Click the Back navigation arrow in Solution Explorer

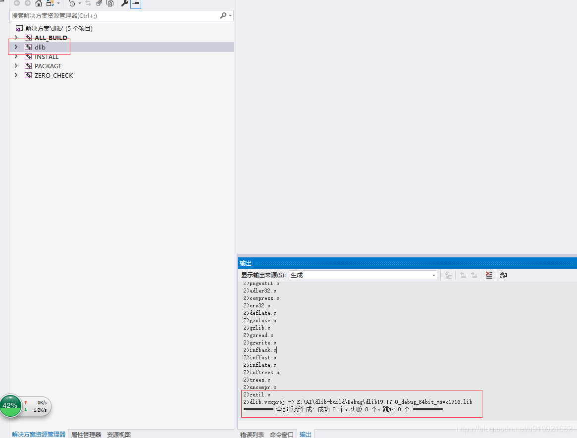tap(16, 3)
